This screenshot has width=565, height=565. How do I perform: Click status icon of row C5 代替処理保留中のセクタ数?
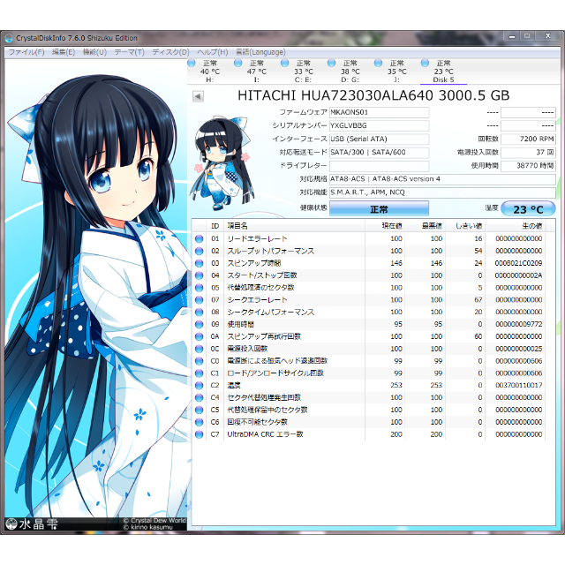pos(199,410)
